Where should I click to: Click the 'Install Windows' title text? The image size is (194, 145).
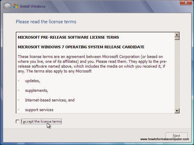click(33, 6)
